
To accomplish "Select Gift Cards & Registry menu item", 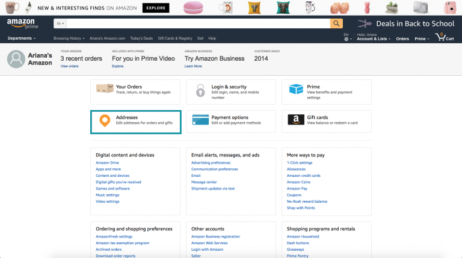I will pyautogui.click(x=175, y=38).
